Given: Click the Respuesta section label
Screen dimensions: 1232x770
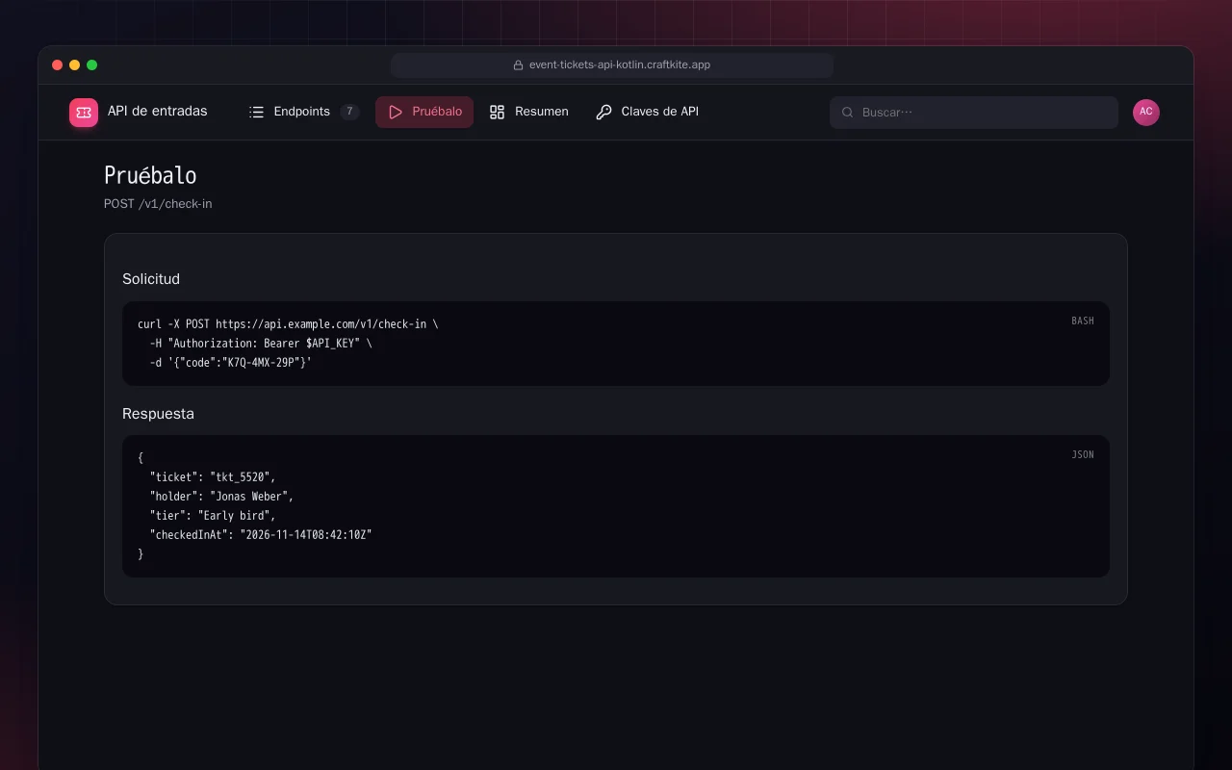Looking at the screenshot, I should tap(158, 414).
